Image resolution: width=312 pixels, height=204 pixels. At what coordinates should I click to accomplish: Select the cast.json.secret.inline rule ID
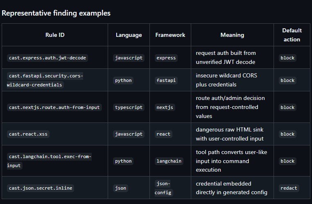coord(41,188)
